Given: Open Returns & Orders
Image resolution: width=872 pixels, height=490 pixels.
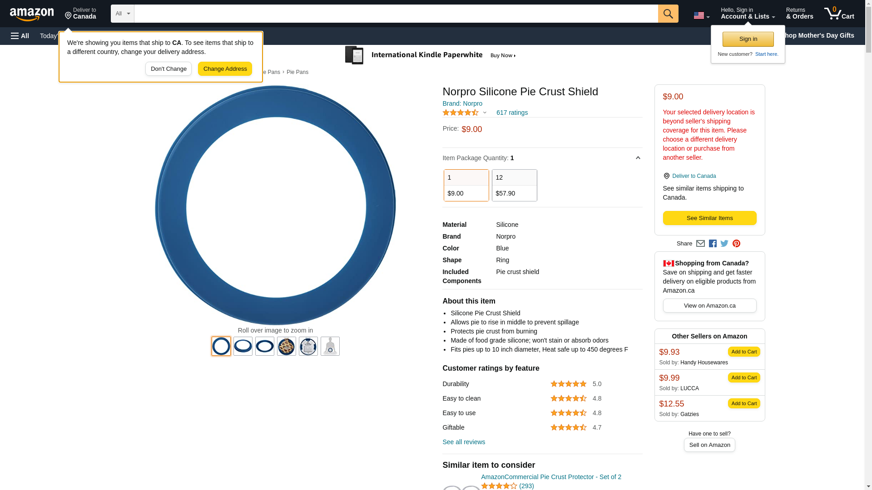Looking at the screenshot, I should [799, 14].
